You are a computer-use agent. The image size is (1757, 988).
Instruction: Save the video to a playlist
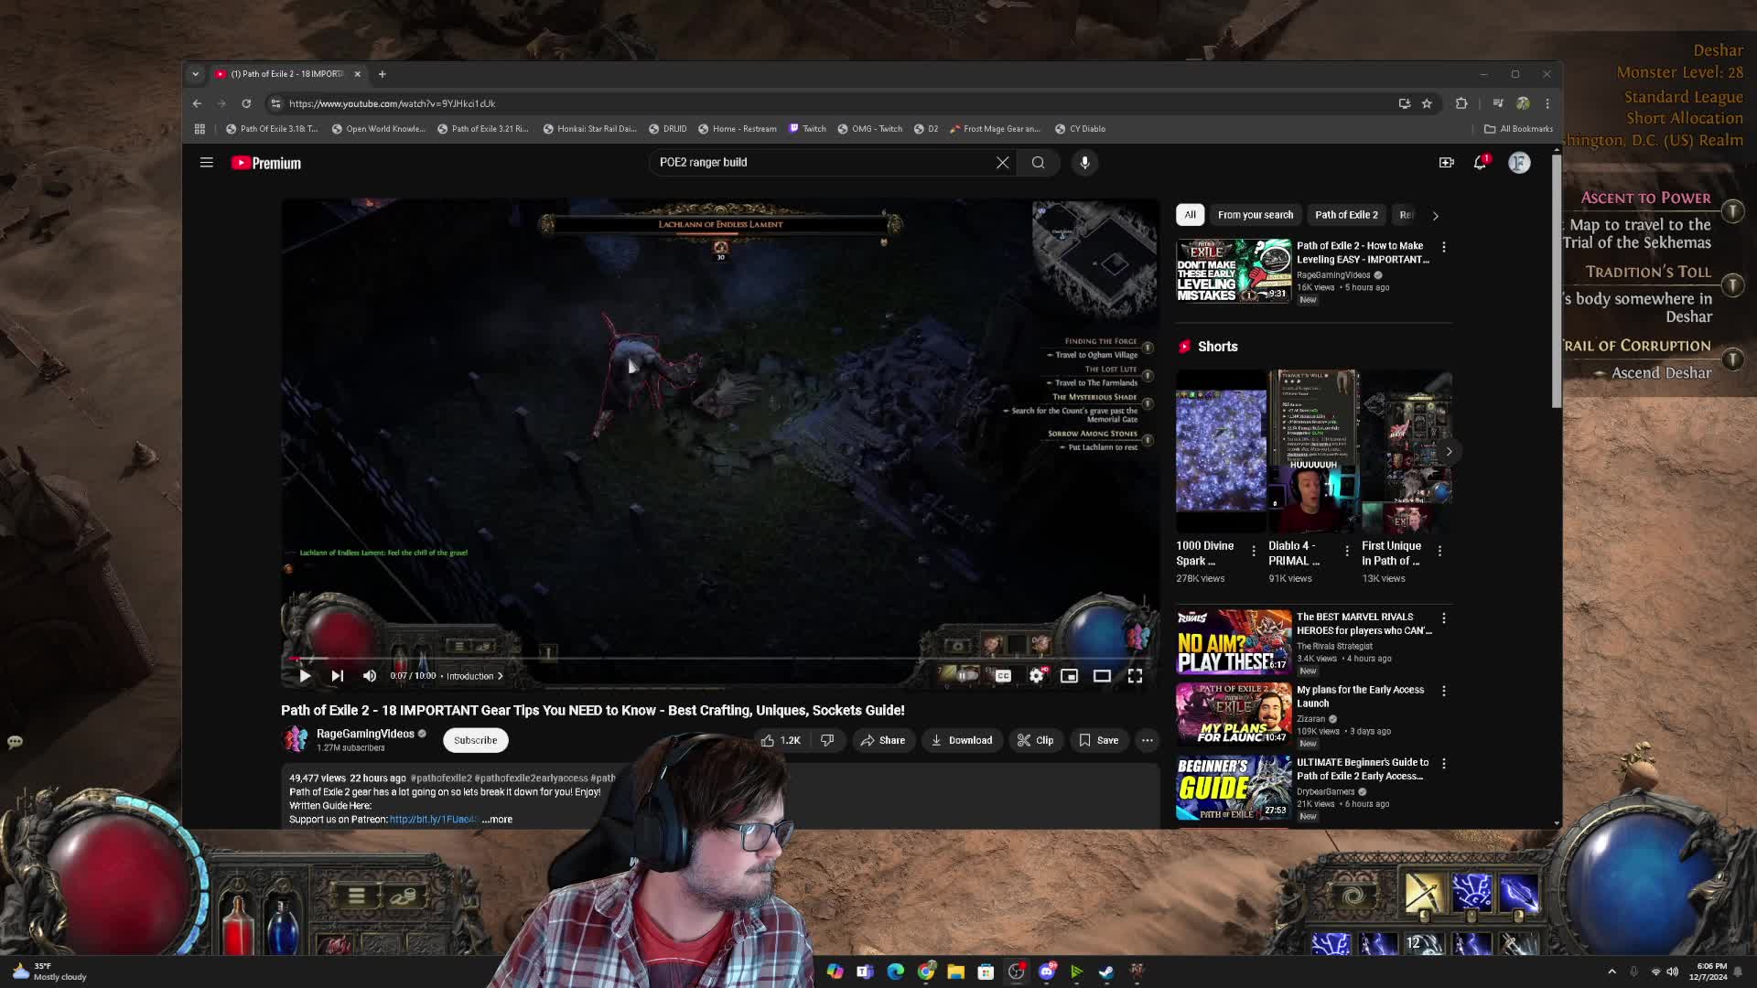pyautogui.click(x=1099, y=740)
